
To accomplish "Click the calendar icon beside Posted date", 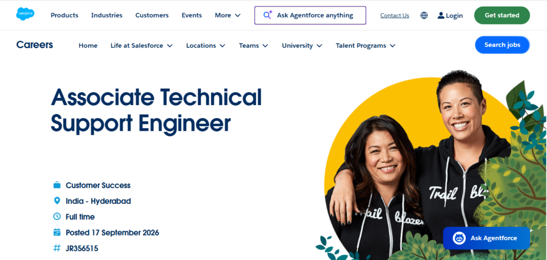I will click(57, 232).
